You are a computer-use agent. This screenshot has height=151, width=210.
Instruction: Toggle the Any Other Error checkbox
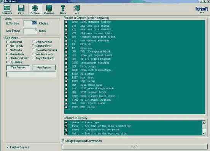point(33,58)
